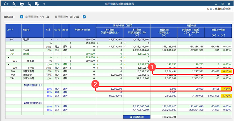This screenshot has height=122, width=234.
Task: Click the amount 2,124,549
Action: 143,75
